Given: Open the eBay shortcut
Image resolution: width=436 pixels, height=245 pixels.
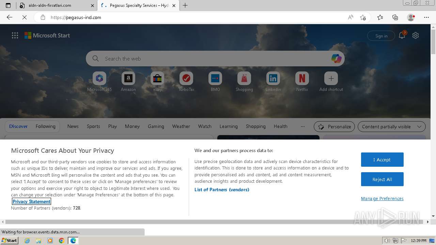Looking at the screenshot, I should [x=157, y=82].
